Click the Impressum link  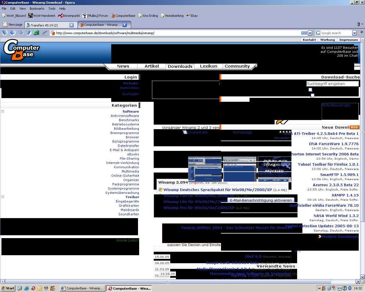pos(349,40)
